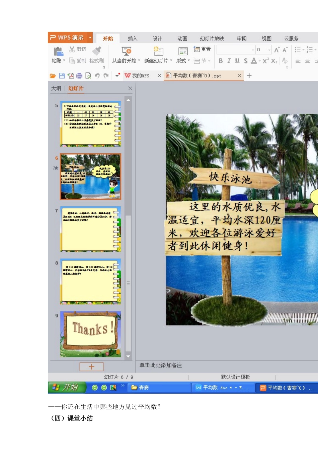Viewport: 318px width, 451px height.
Task: Switch to the 大纲 outline pane tab
Action: [56, 89]
